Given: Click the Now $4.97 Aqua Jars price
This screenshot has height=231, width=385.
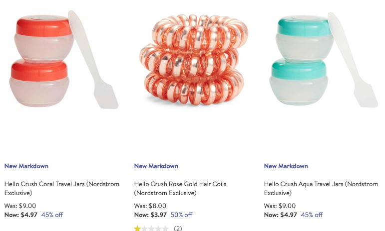Looking at the screenshot, I should click(x=281, y=215).
